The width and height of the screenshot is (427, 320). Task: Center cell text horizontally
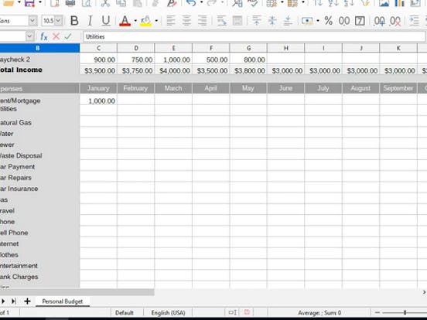click(186, 21)
